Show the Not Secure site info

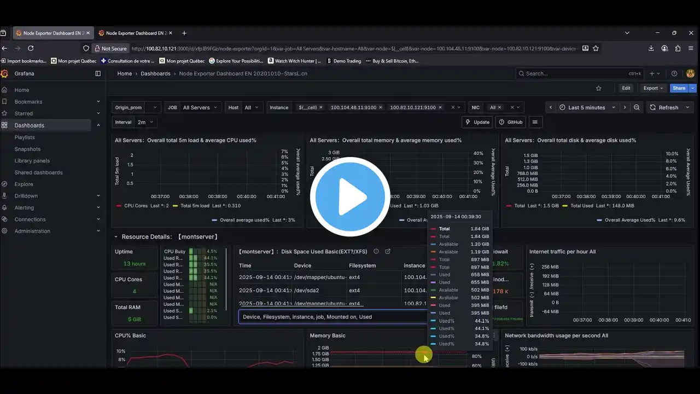(x=110, y=48)
